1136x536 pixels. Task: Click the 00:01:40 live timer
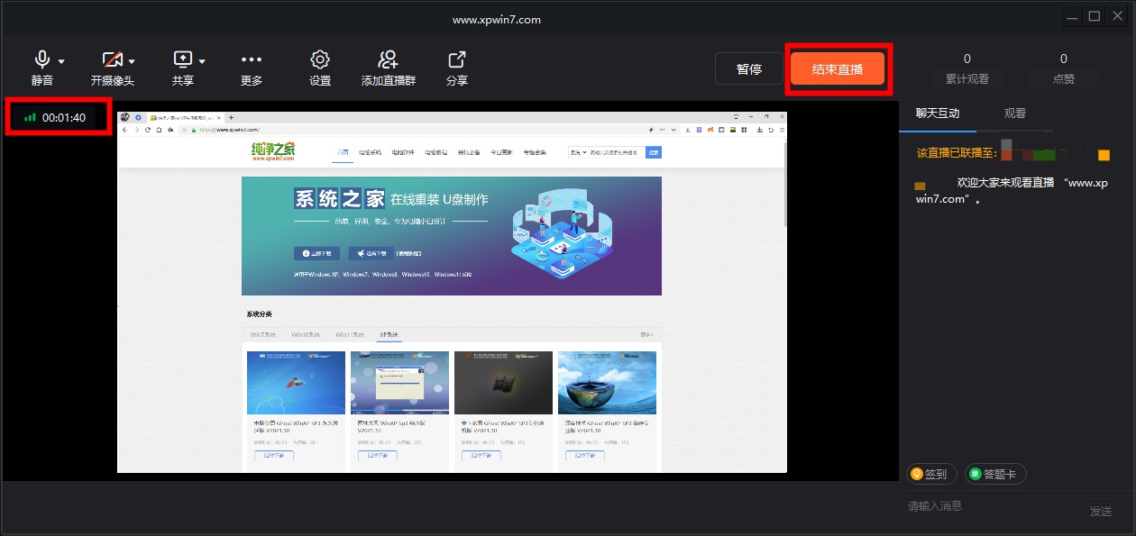64,117
